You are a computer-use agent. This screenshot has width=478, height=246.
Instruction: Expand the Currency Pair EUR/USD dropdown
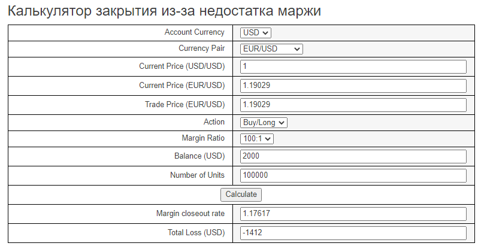click(271, 49)
